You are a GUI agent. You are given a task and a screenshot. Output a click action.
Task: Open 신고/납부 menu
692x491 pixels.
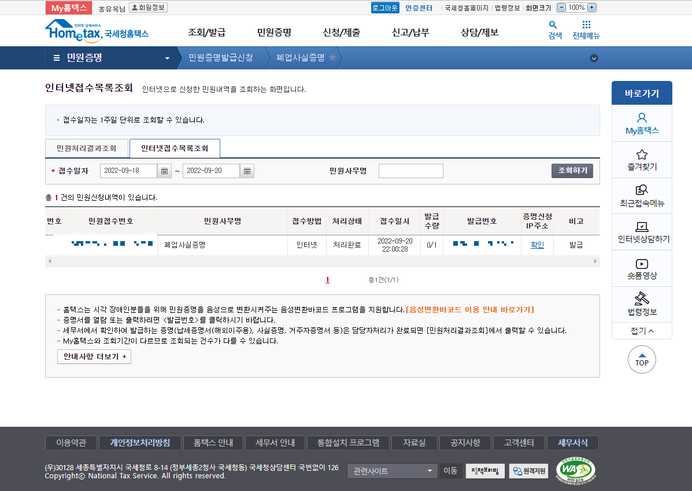tap(410, 32)
